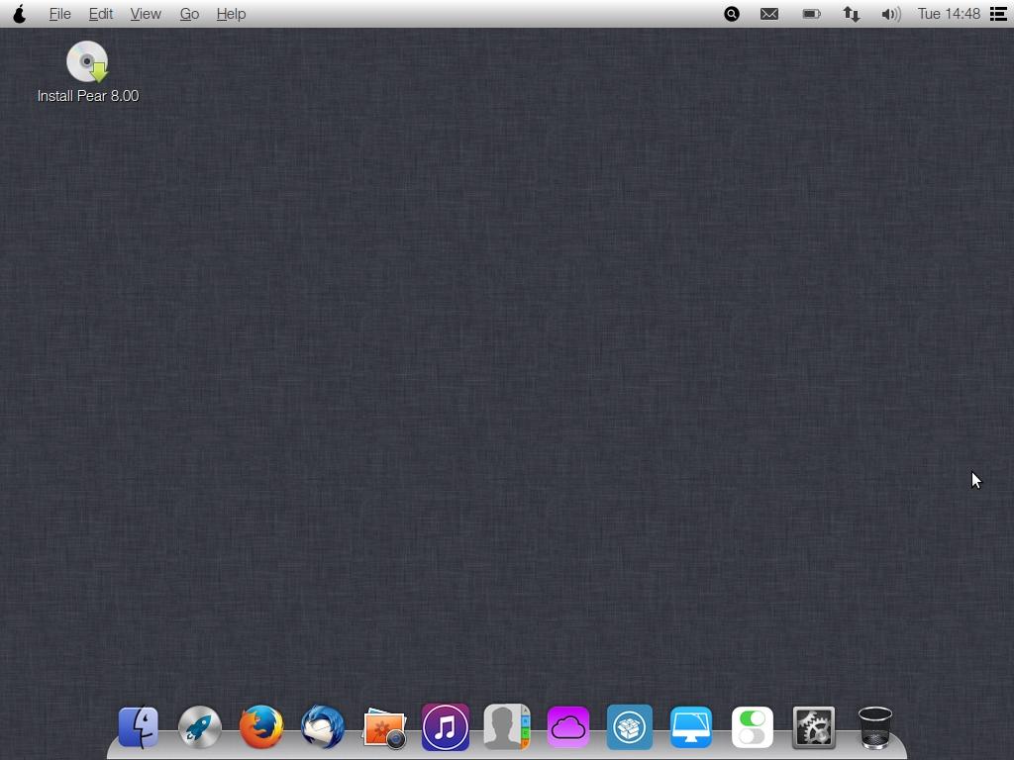The width and height of the screenshot is (1014, 760).
Task: Open the blue monitor app in dock
Action: pyautogui.click(x=691, y=727)
